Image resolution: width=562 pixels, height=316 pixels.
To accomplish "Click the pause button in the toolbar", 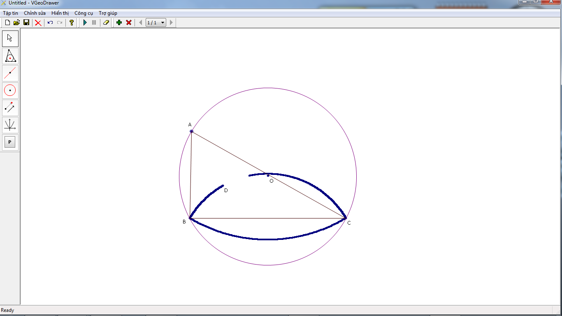I will [94, 23].
